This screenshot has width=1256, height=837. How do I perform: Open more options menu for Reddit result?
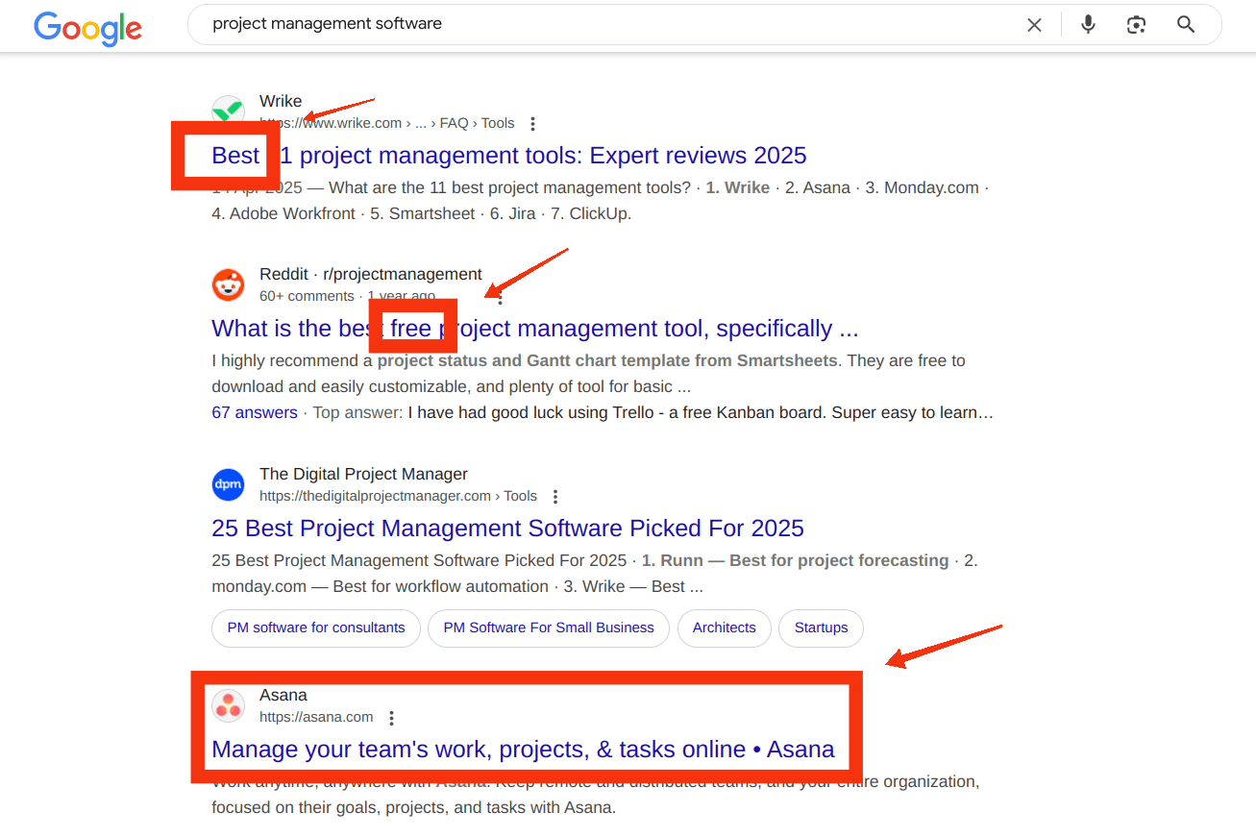click(500, 299)
